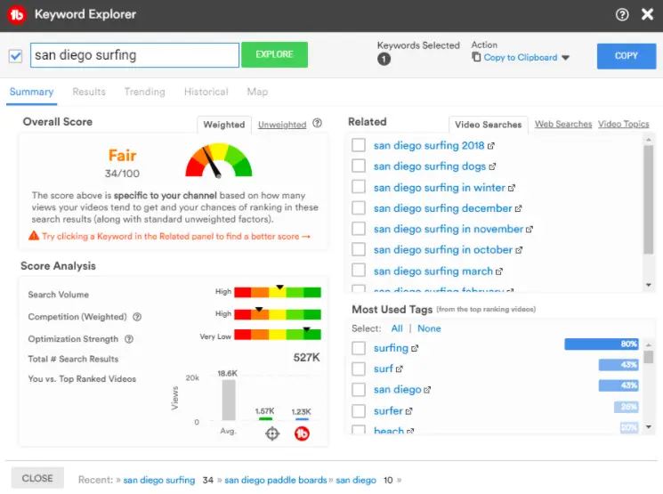This screenshot has width=663, height=494.
Task: Switch to the Trending tab
Action: [x=144, y=92]
